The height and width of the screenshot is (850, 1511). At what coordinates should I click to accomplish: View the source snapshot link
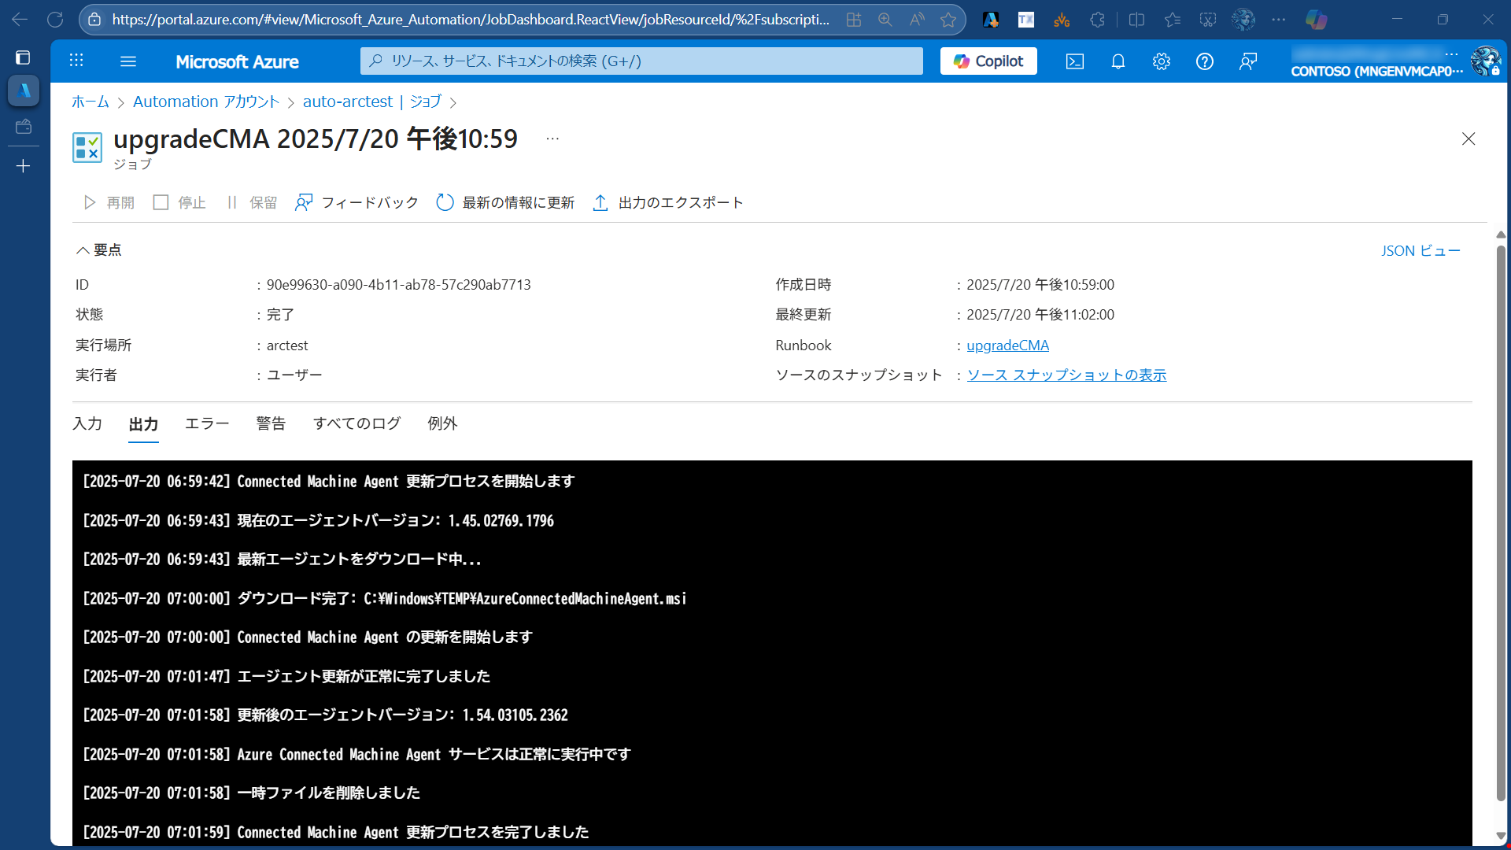(x=1066, y=375)
